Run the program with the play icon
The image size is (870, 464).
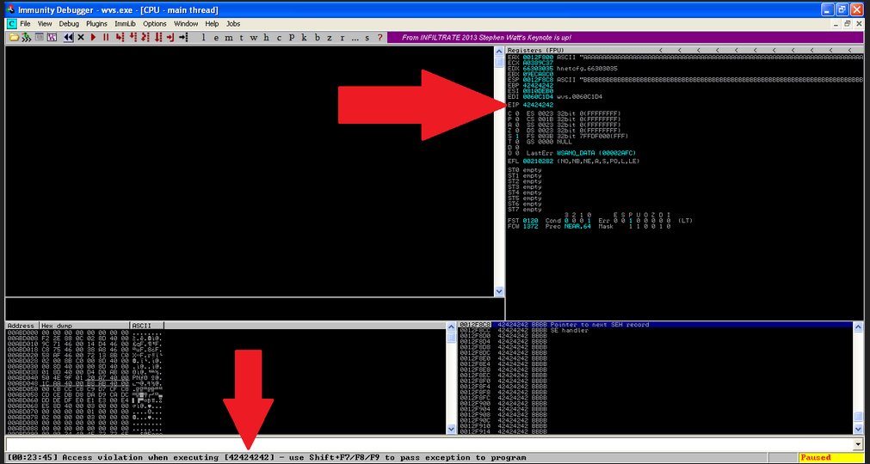click(x=94, y=38)
